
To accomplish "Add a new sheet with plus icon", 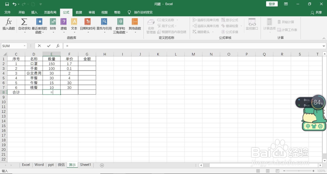I will pyautogui.click(x=102, y=165).
